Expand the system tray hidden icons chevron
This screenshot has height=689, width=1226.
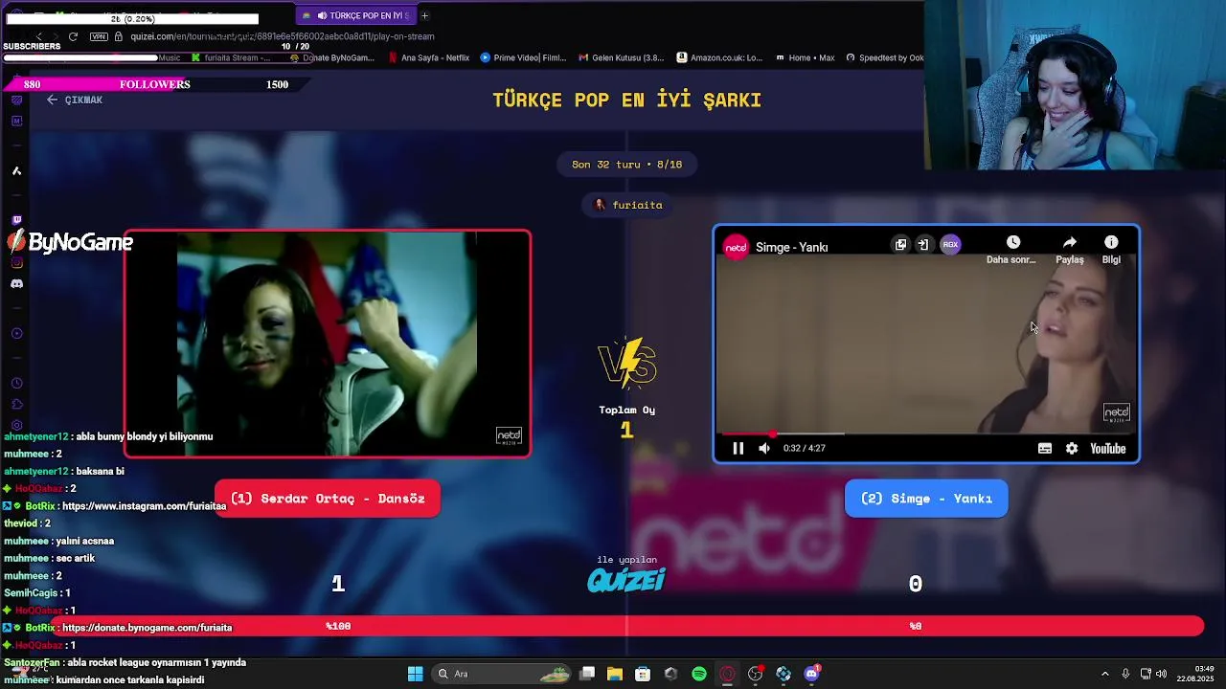coord(1104,674)
